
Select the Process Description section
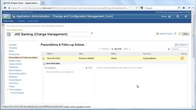tap(17, 74)
